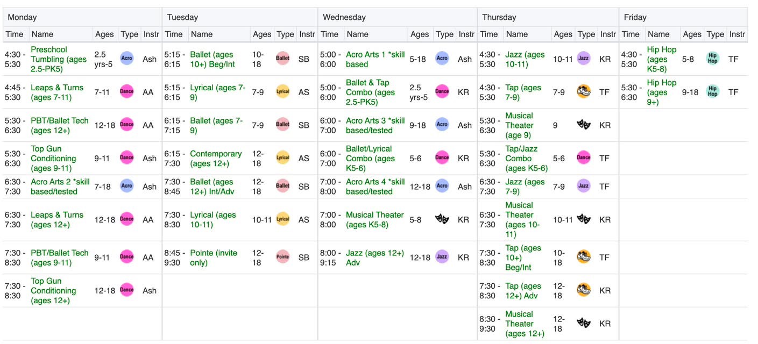Click the Pointe icon in Tuesday's schedule
This screenshot has height=344, width=758.
282,257
